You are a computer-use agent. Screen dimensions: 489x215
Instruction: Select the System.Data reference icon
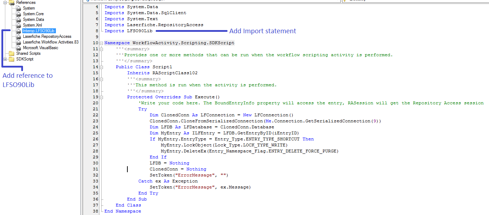19,19
